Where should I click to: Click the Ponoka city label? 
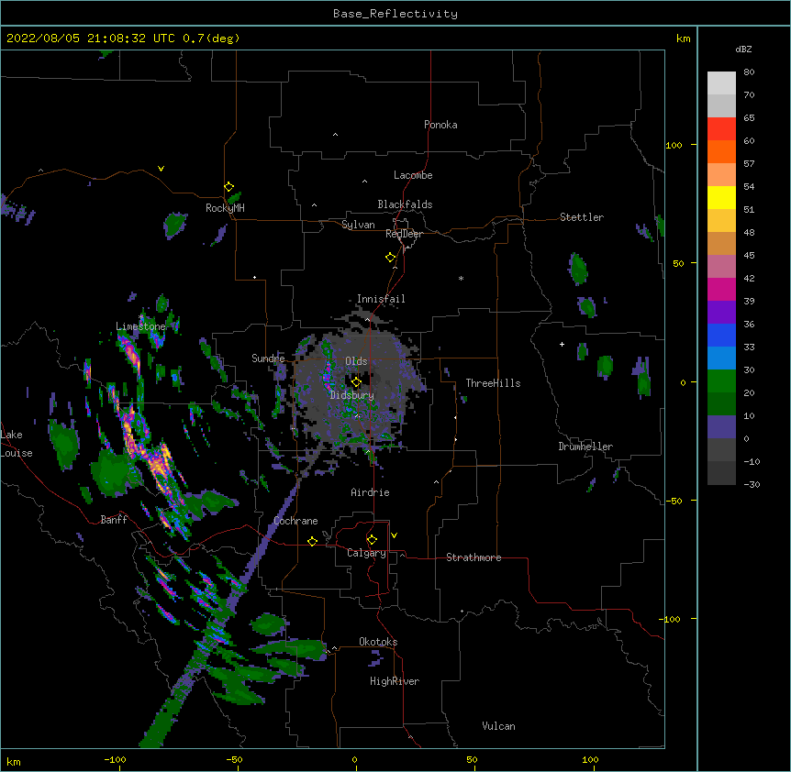440,125
